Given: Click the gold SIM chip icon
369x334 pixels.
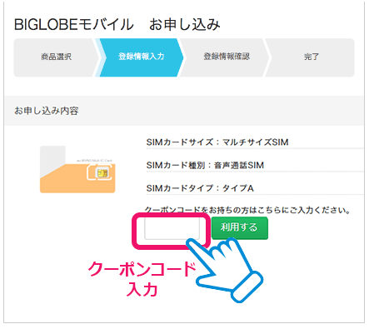Looking at the screenshot, I should pyautogui.click(x=101, y=172).
